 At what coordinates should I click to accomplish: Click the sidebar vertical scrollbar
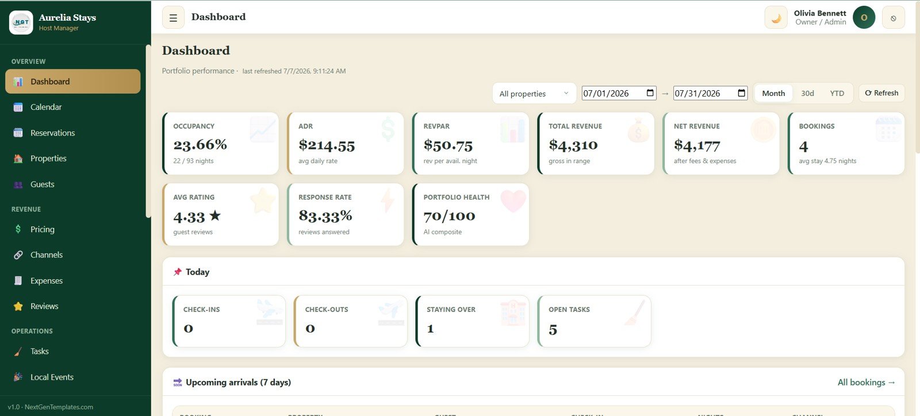pos(148,132)
